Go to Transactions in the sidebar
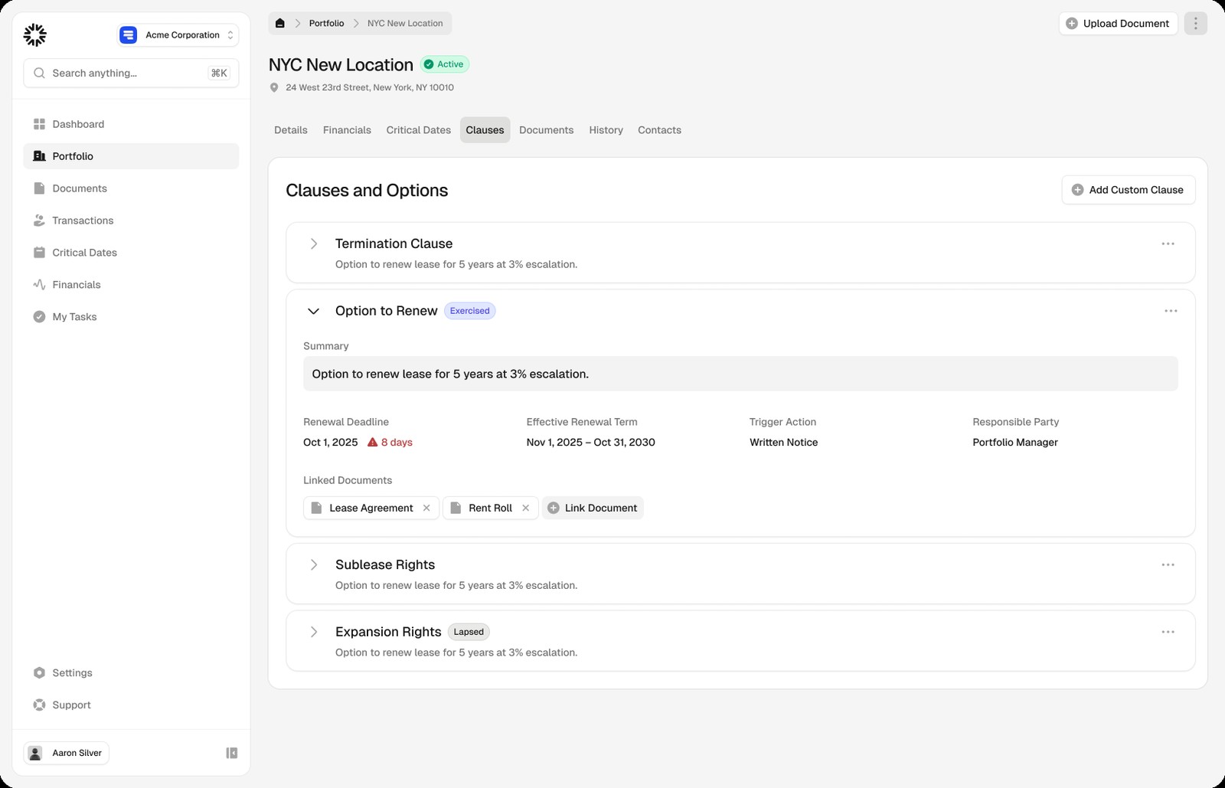 (x=131, y=221)
